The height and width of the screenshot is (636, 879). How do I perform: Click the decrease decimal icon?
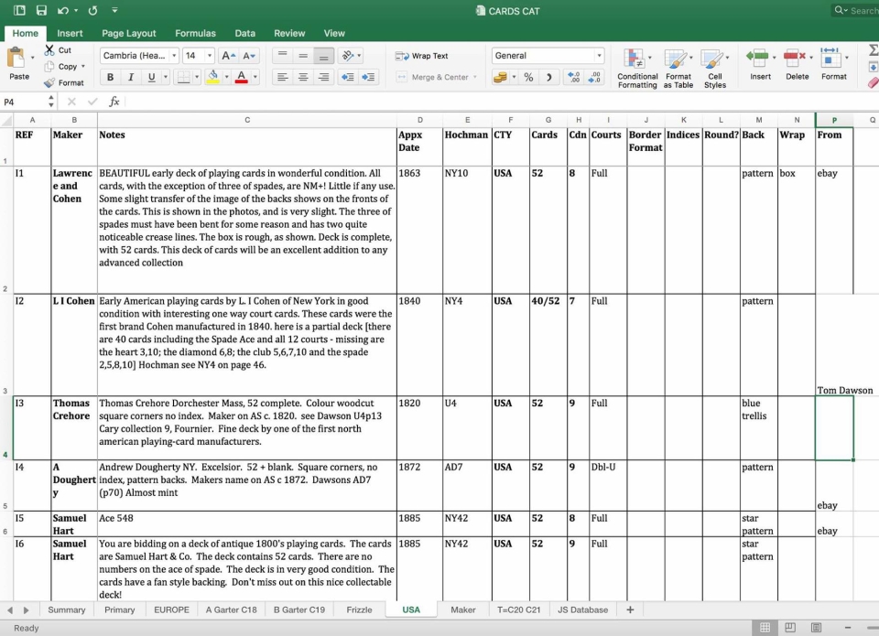tap(595, 77)
